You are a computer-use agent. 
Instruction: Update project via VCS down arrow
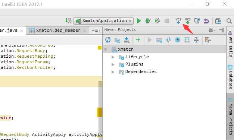(x=178, y=21)
